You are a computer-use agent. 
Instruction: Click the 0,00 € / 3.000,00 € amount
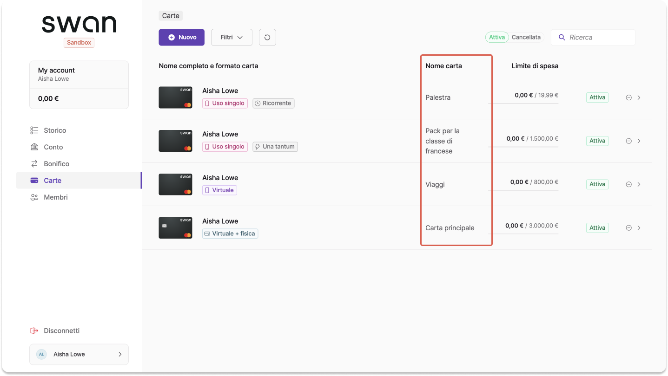coord(532,226)
